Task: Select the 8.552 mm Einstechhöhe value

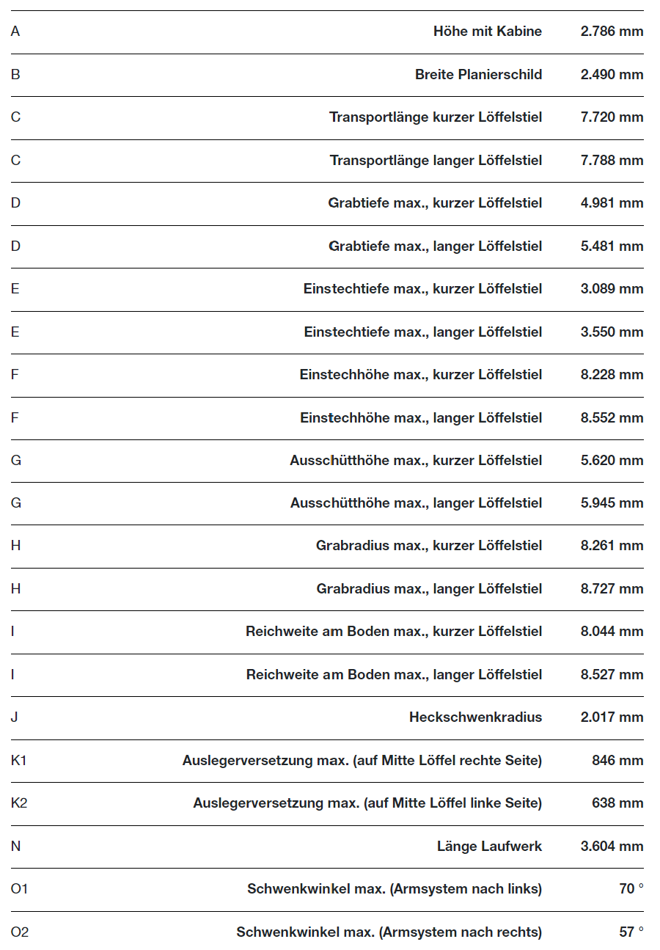Action: (612, 417)
